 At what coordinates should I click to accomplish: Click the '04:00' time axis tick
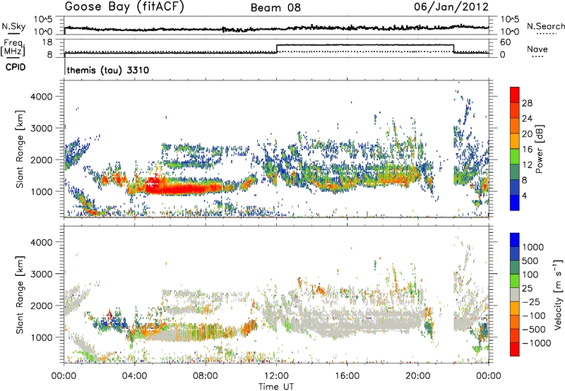coord(135,376)
